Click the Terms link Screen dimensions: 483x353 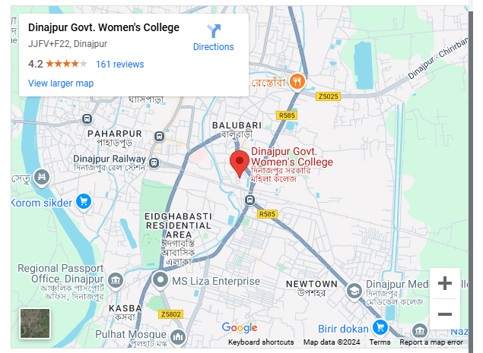(380, 342)
